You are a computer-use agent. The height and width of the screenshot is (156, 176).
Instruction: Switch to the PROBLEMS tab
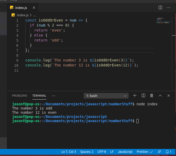click(x=19, y=96)
